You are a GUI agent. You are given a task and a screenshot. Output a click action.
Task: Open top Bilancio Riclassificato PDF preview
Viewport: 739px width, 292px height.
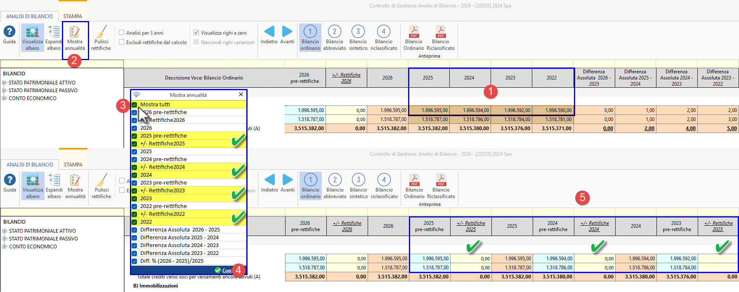pyautogui.click(x=441, y=38)
